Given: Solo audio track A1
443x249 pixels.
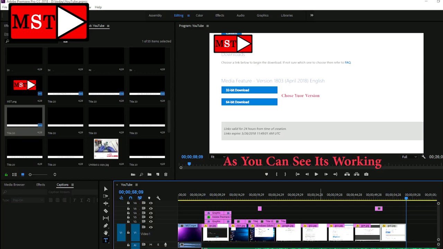Looking at the screenshot, I should pyautogui.click(x=158, y=245).
